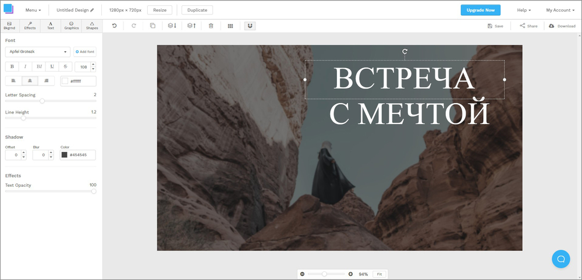Image resolution: width=582 pixels, height=280 pixels.
Task: Open the Help dropdown menu
Action: 524,10
